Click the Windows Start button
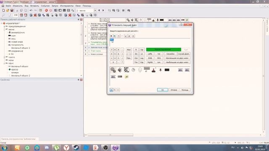This screenshot has width=269, height=151. pyautogui.click(x=4, y=148)
